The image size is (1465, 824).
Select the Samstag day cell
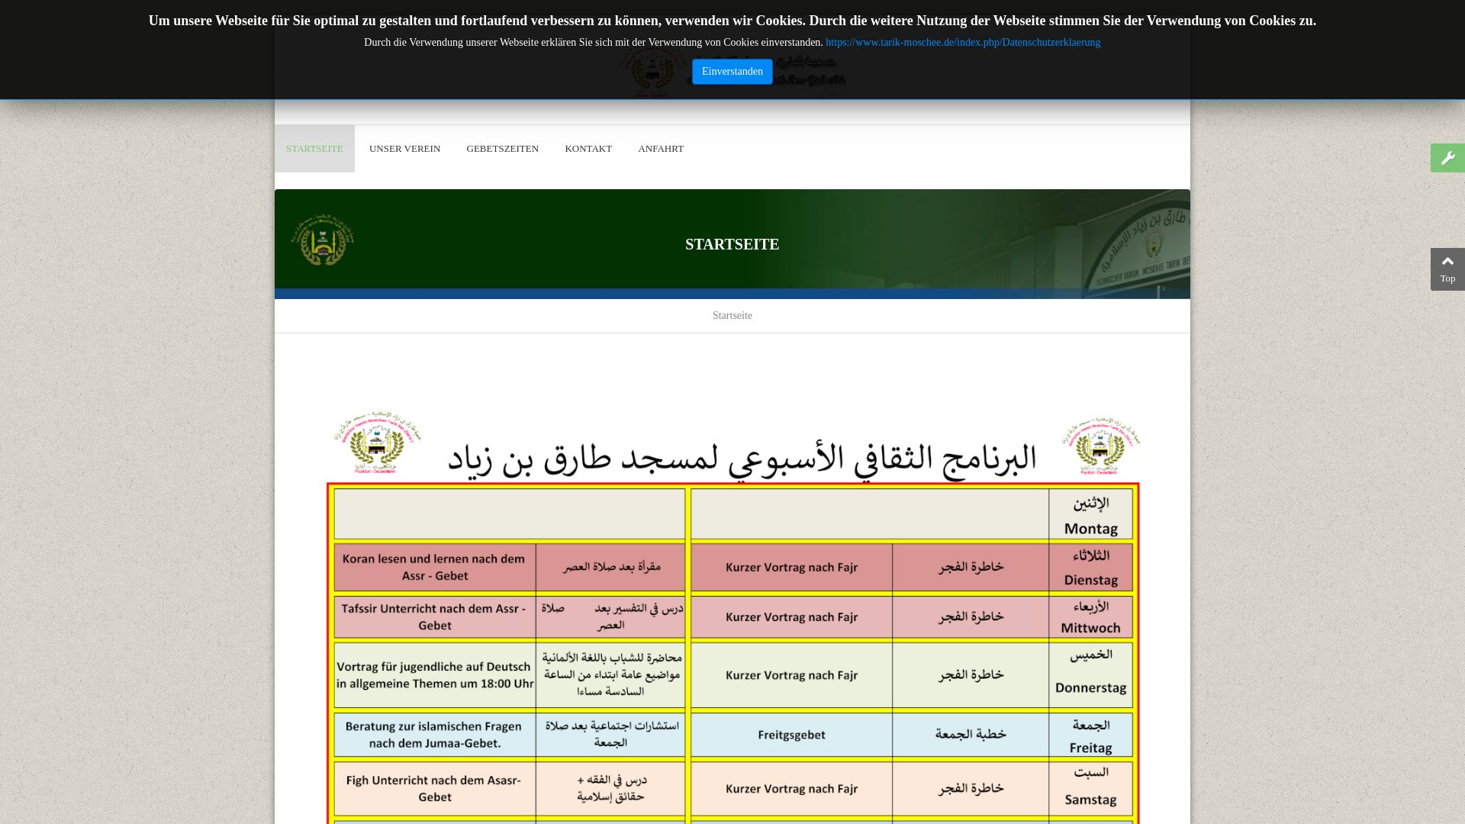point(1090,788)
